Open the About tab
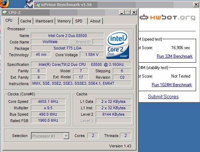 pyautogui.click(x=95, y=21)
